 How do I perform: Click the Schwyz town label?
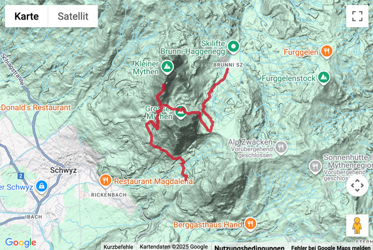point(63,170)
